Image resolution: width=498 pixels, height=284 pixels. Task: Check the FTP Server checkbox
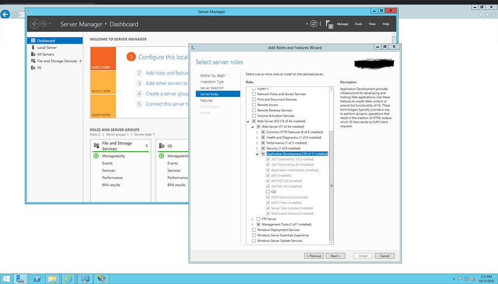click(259, 219)
